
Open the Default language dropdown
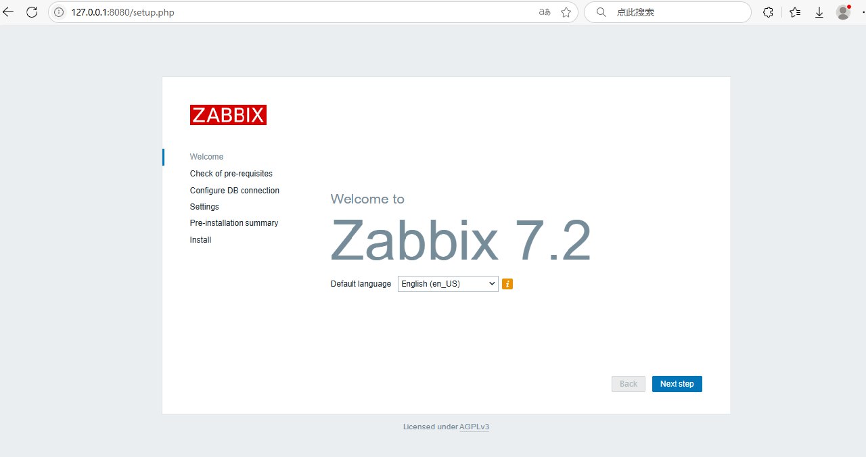(x=448, y=284)
